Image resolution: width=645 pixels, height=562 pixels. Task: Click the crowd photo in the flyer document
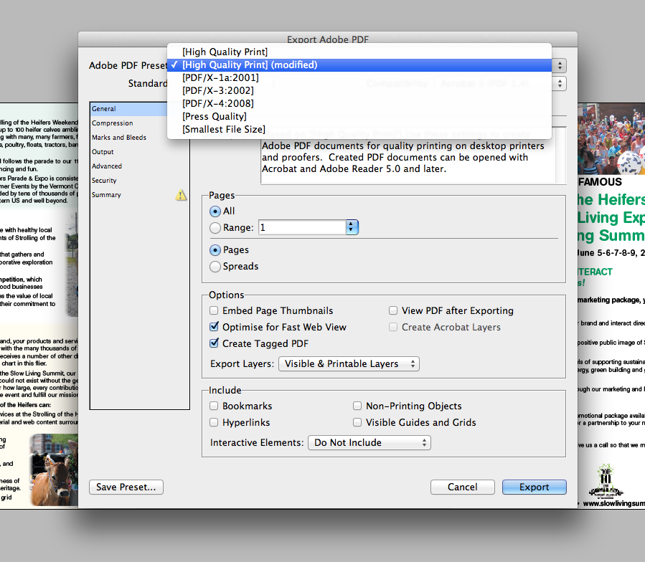pyautogui.click(x=611, y=139)
